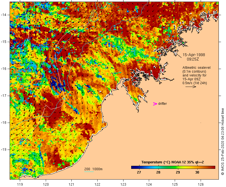Screen dimensions: 226x187
Task: Click the 0.5m/s velocity scale arrow
Action: pyautogui.click(x=191, y=87)
